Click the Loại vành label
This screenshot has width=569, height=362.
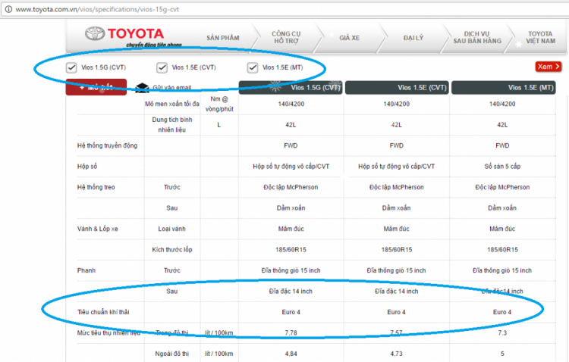172,229
